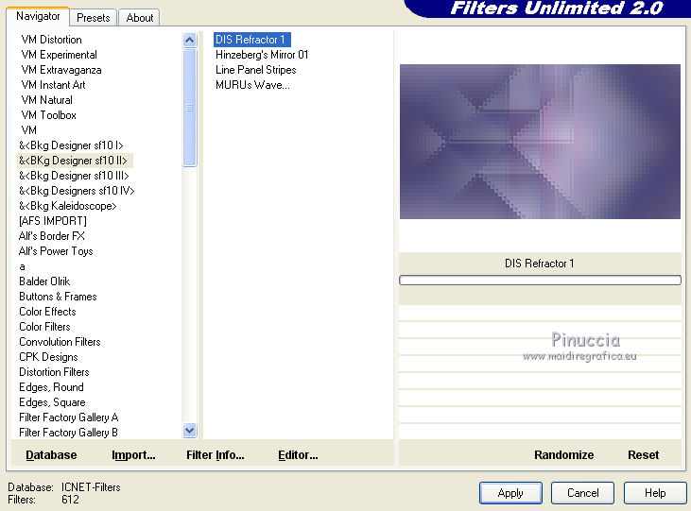Click the progress bar under DIS Refractor 1

pos(540,281)
